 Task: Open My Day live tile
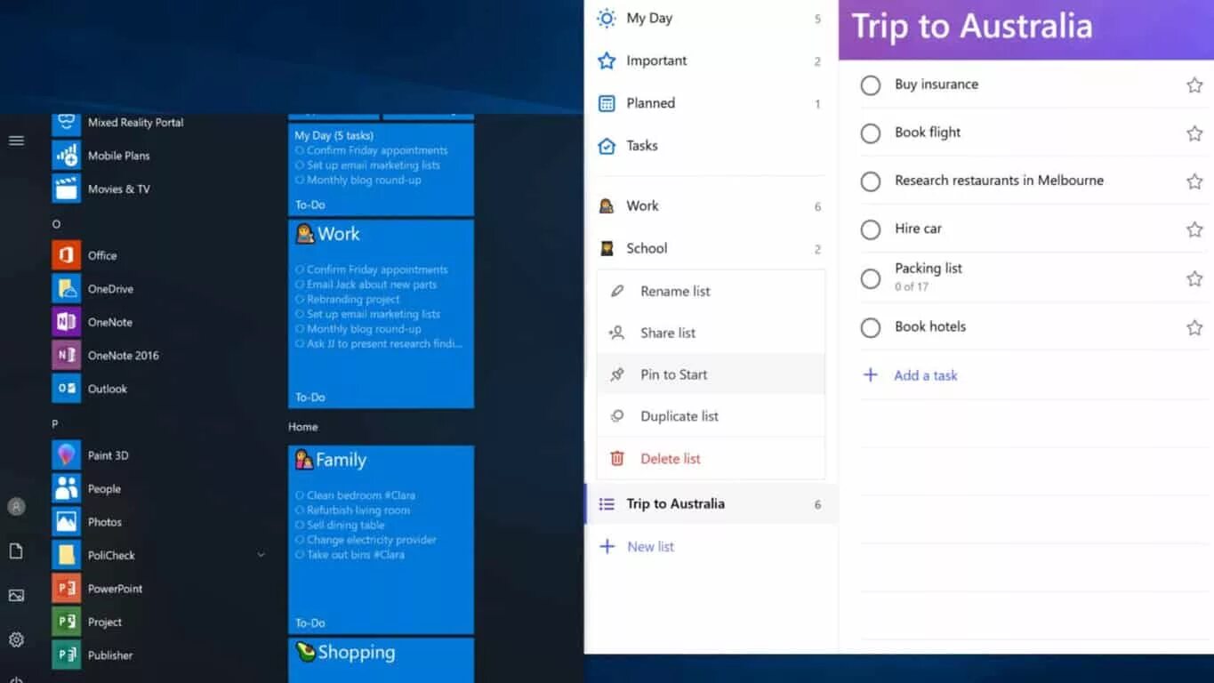[x=381, y=169]
